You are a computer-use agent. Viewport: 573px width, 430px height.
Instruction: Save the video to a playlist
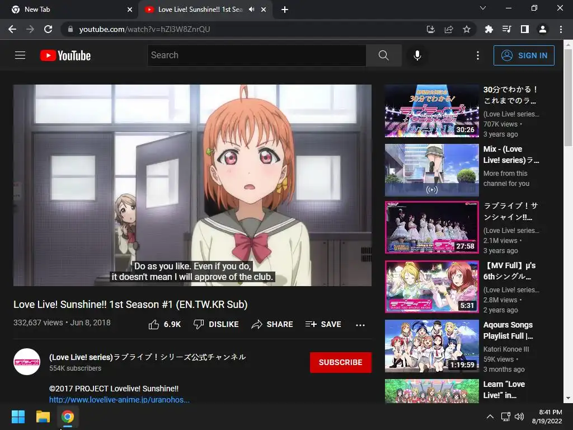pos(323,324)
